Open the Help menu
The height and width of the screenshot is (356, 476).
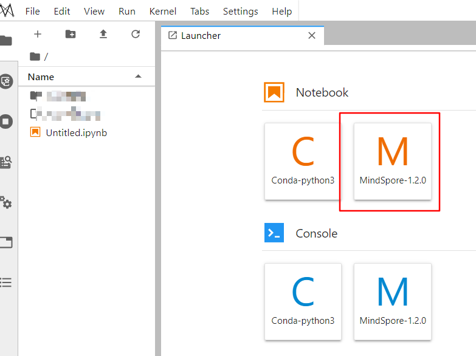(281, 11)
